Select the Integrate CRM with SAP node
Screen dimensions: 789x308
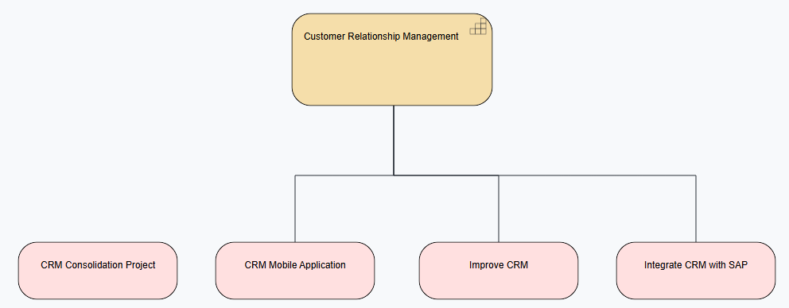(x=696, y=271)
